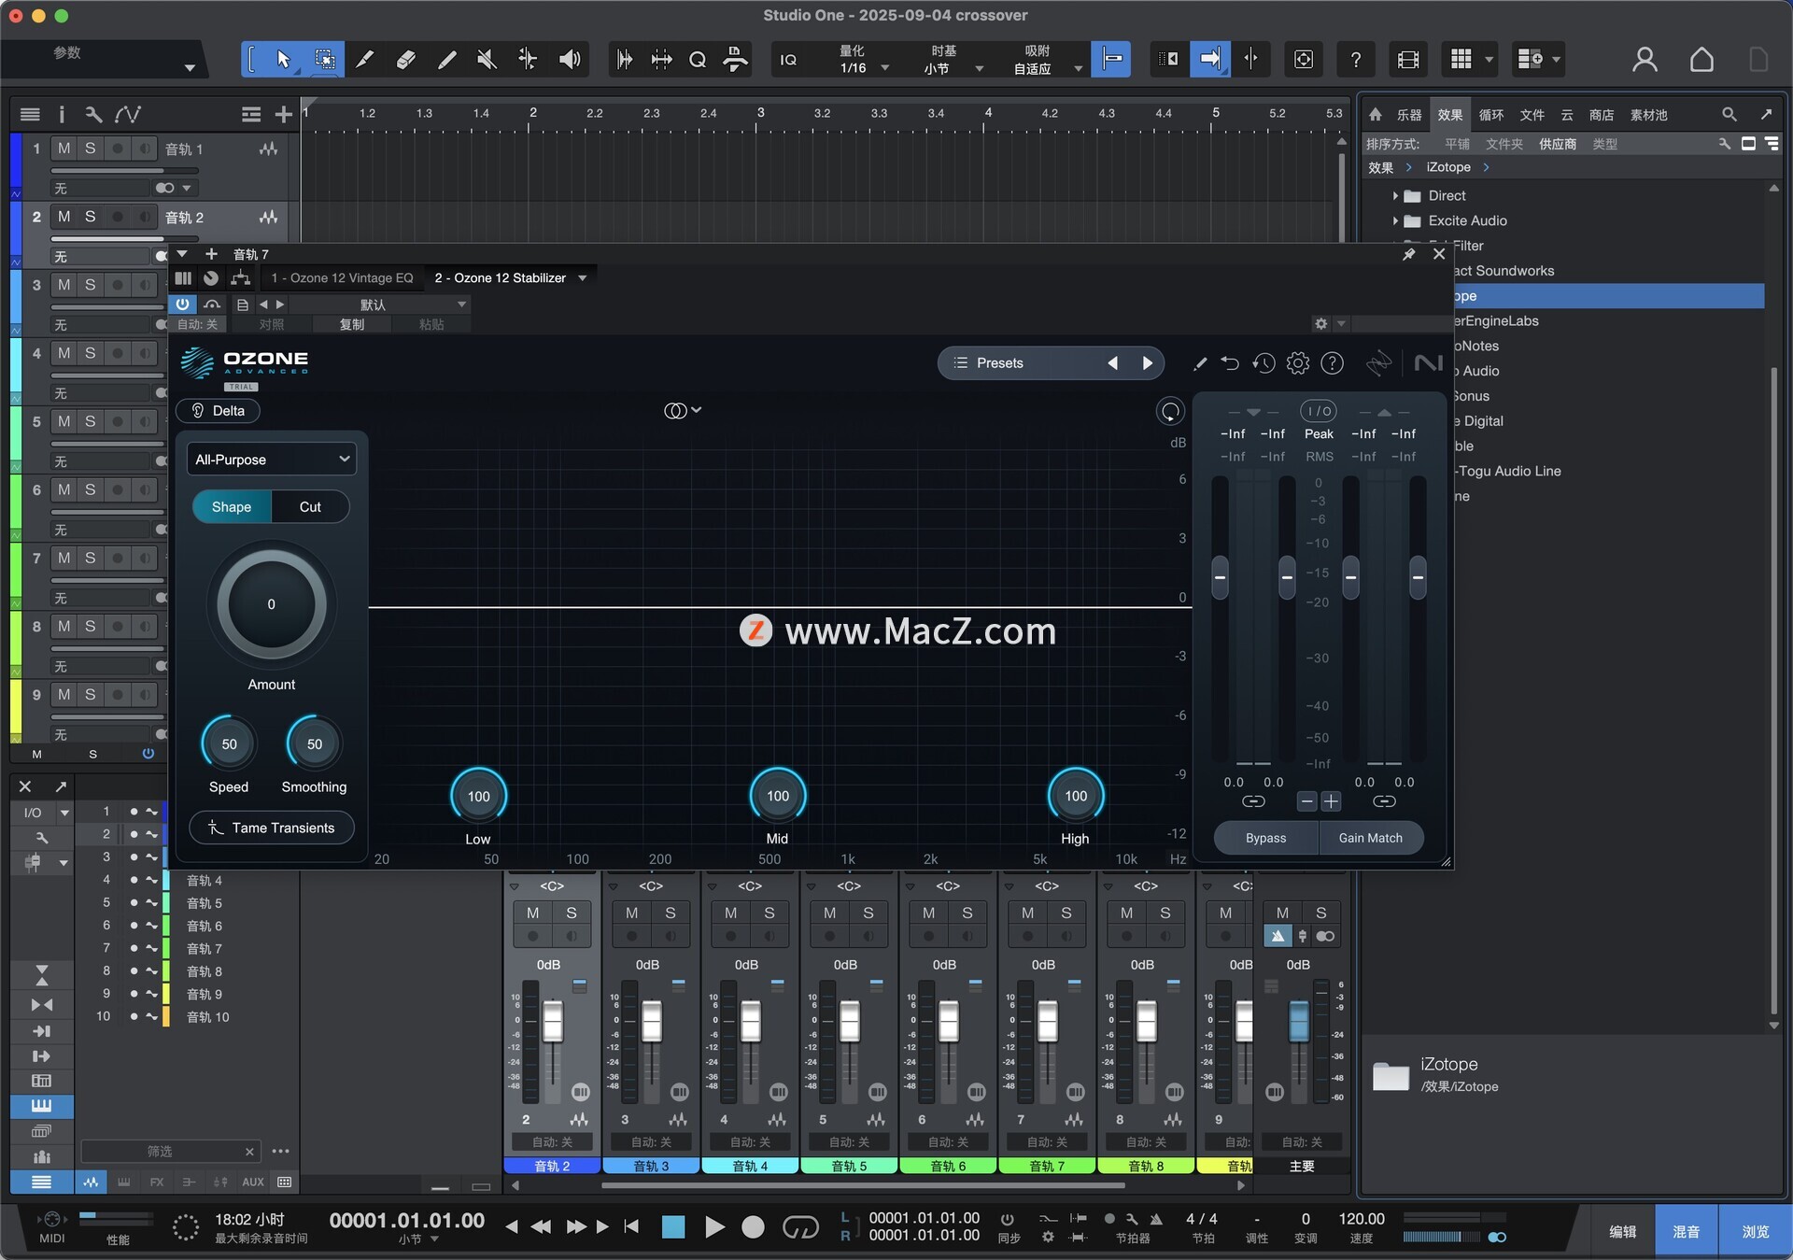The image size is (1793, 1260).
Task: Toggle Delta listen mode
Action: point(218,411)
